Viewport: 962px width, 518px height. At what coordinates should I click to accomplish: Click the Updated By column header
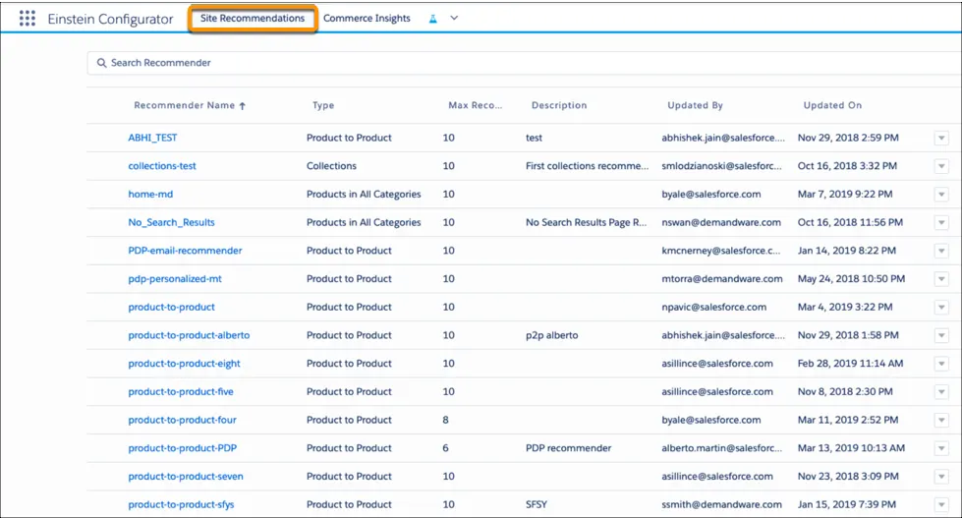(x=695, y=105)
